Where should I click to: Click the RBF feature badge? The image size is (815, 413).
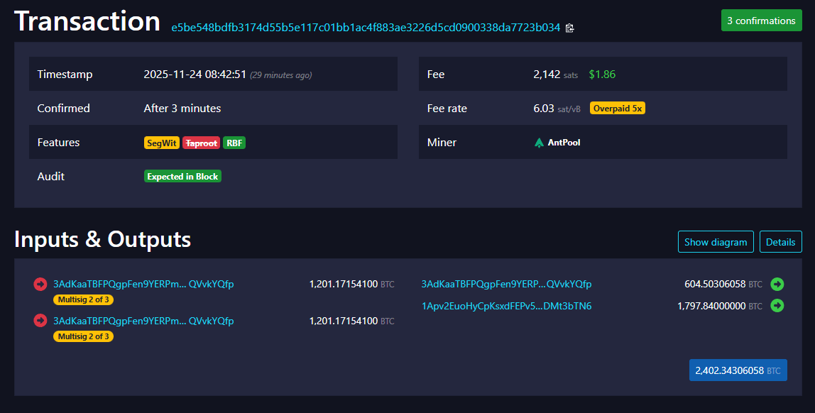click(x=234, y=143)
